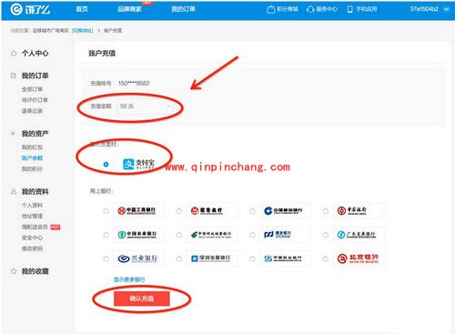Open 个人中心 in the sidebar
This screenshot has height=334, width=455.
[35, 54]
